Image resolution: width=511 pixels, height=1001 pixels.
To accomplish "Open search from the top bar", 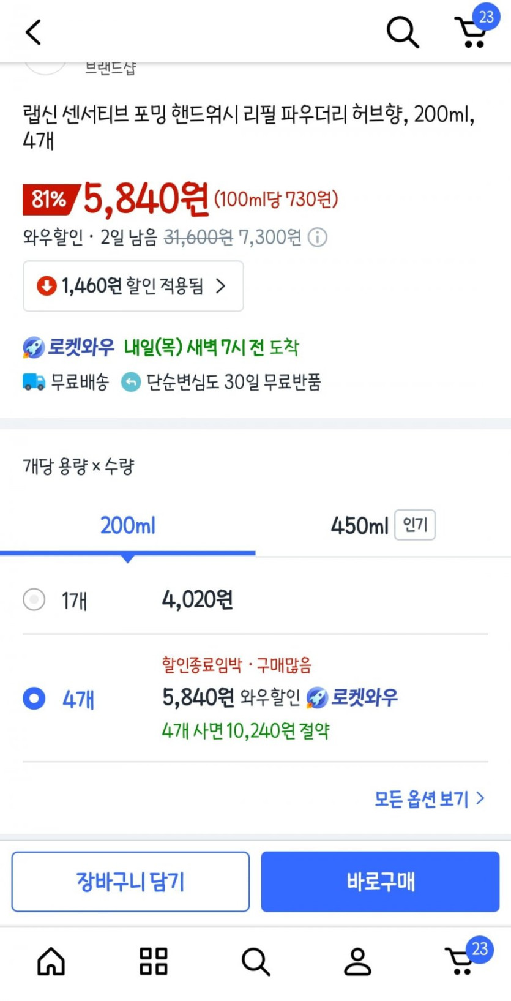I will click(x=403, y=32).
